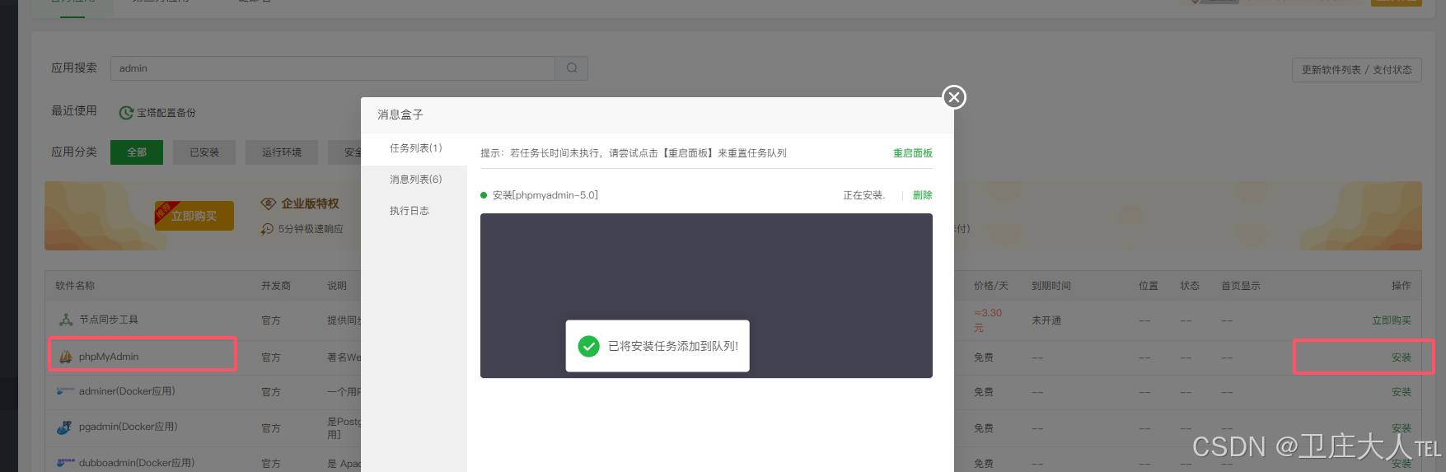Click 正在安装 status text
The width and height of the screenshot is (1446, 472).
(x=863, y=195)
